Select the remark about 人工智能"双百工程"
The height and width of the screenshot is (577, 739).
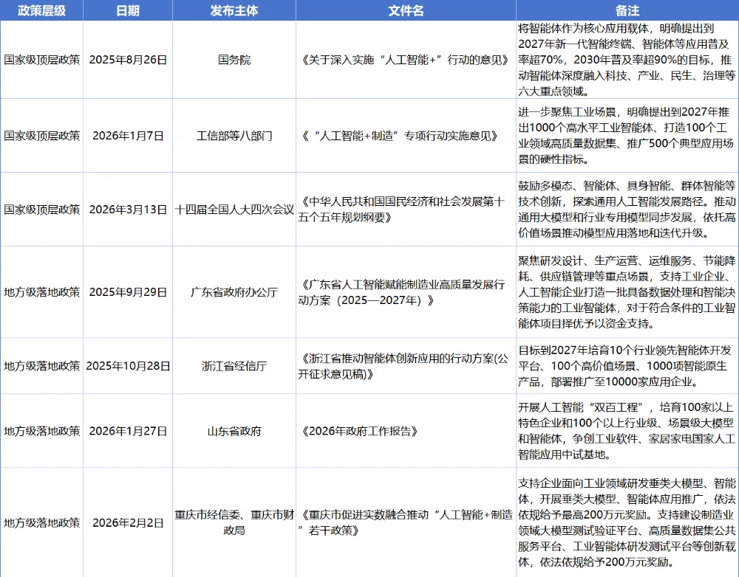[x=627, y=431]
